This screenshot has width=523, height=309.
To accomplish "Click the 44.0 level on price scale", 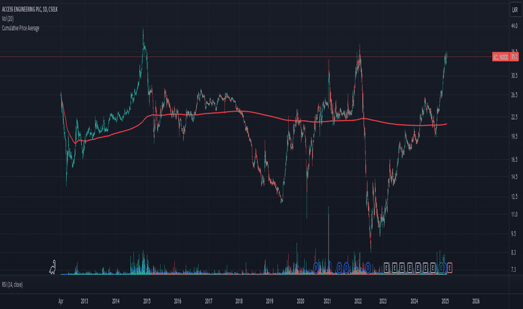I will 514,26.
